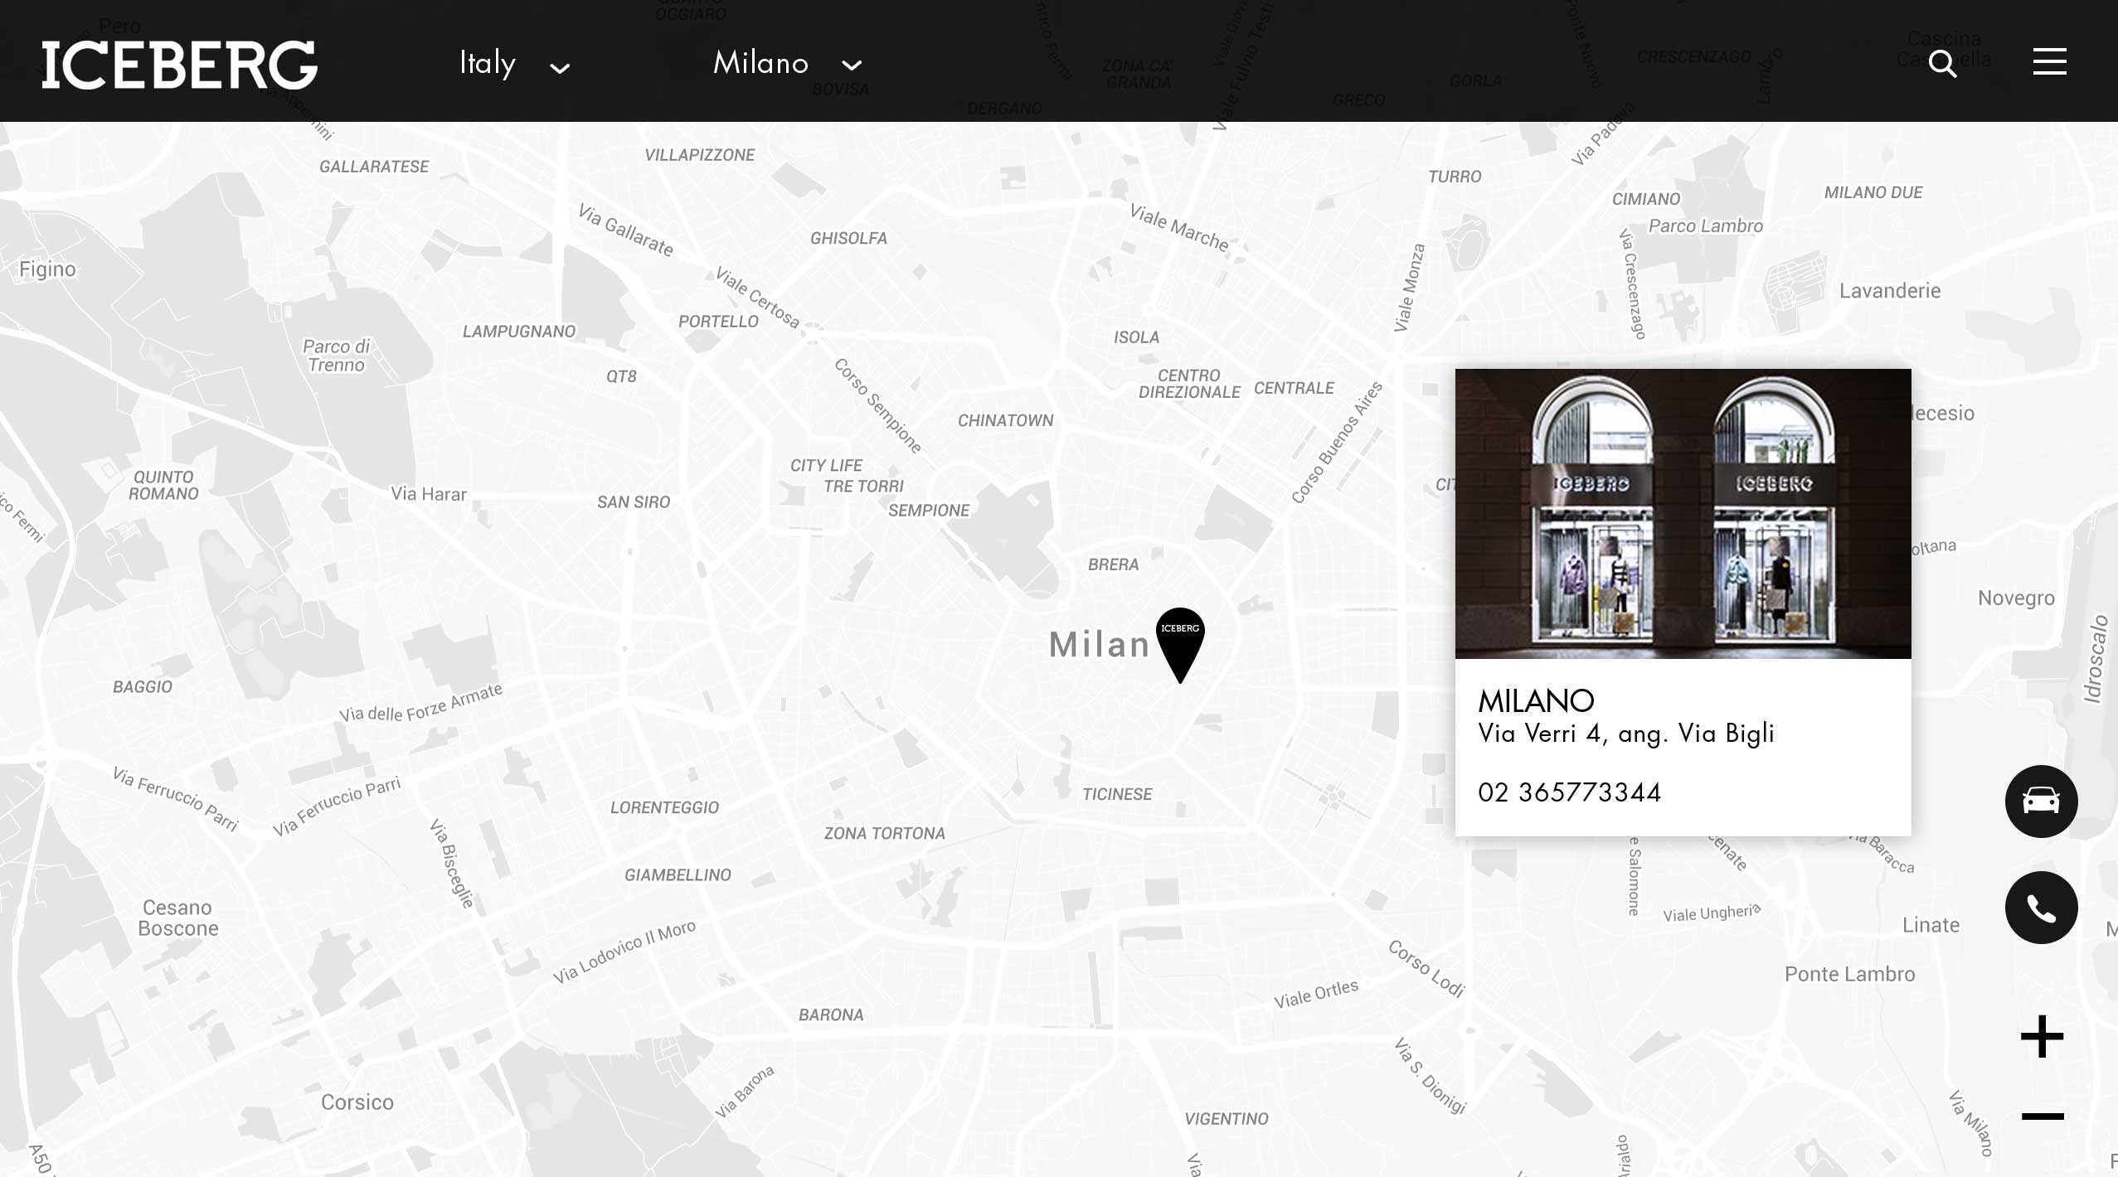Click the Corso Lodi street label
This screenshot has height=1177, width=2118.
pyautogui.click(x=1426, y=968)
